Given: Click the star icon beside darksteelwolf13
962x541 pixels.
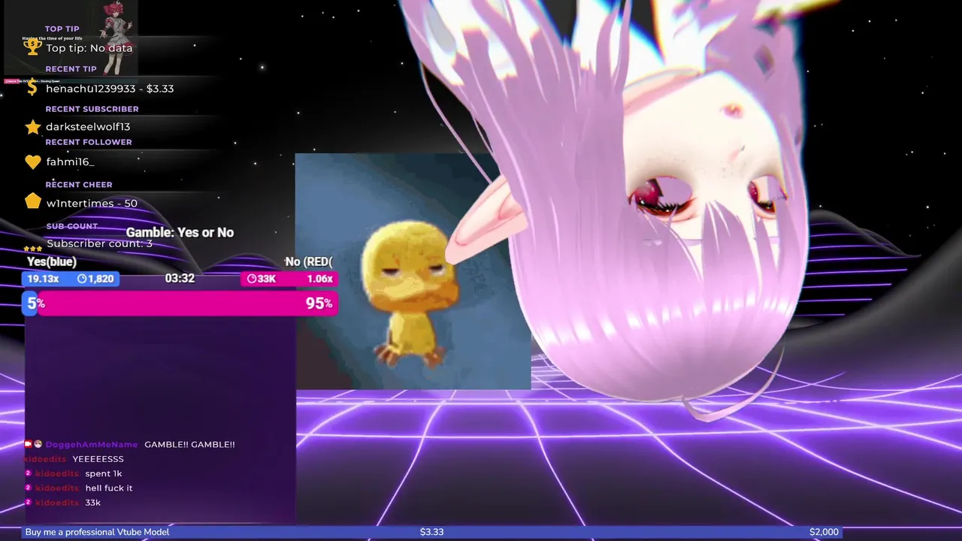Looking at the screenshot, I should [32, 126].
